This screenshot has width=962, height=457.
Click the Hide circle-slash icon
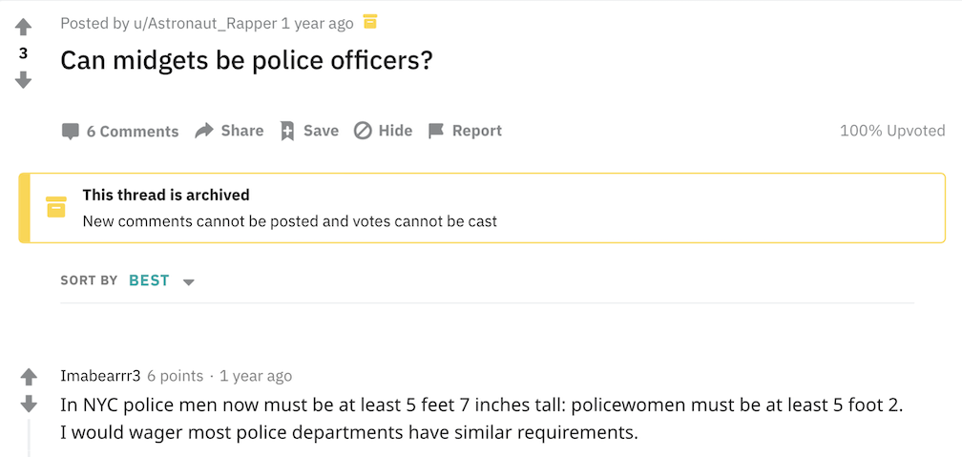pyautogui.click(x=363, y=131)
